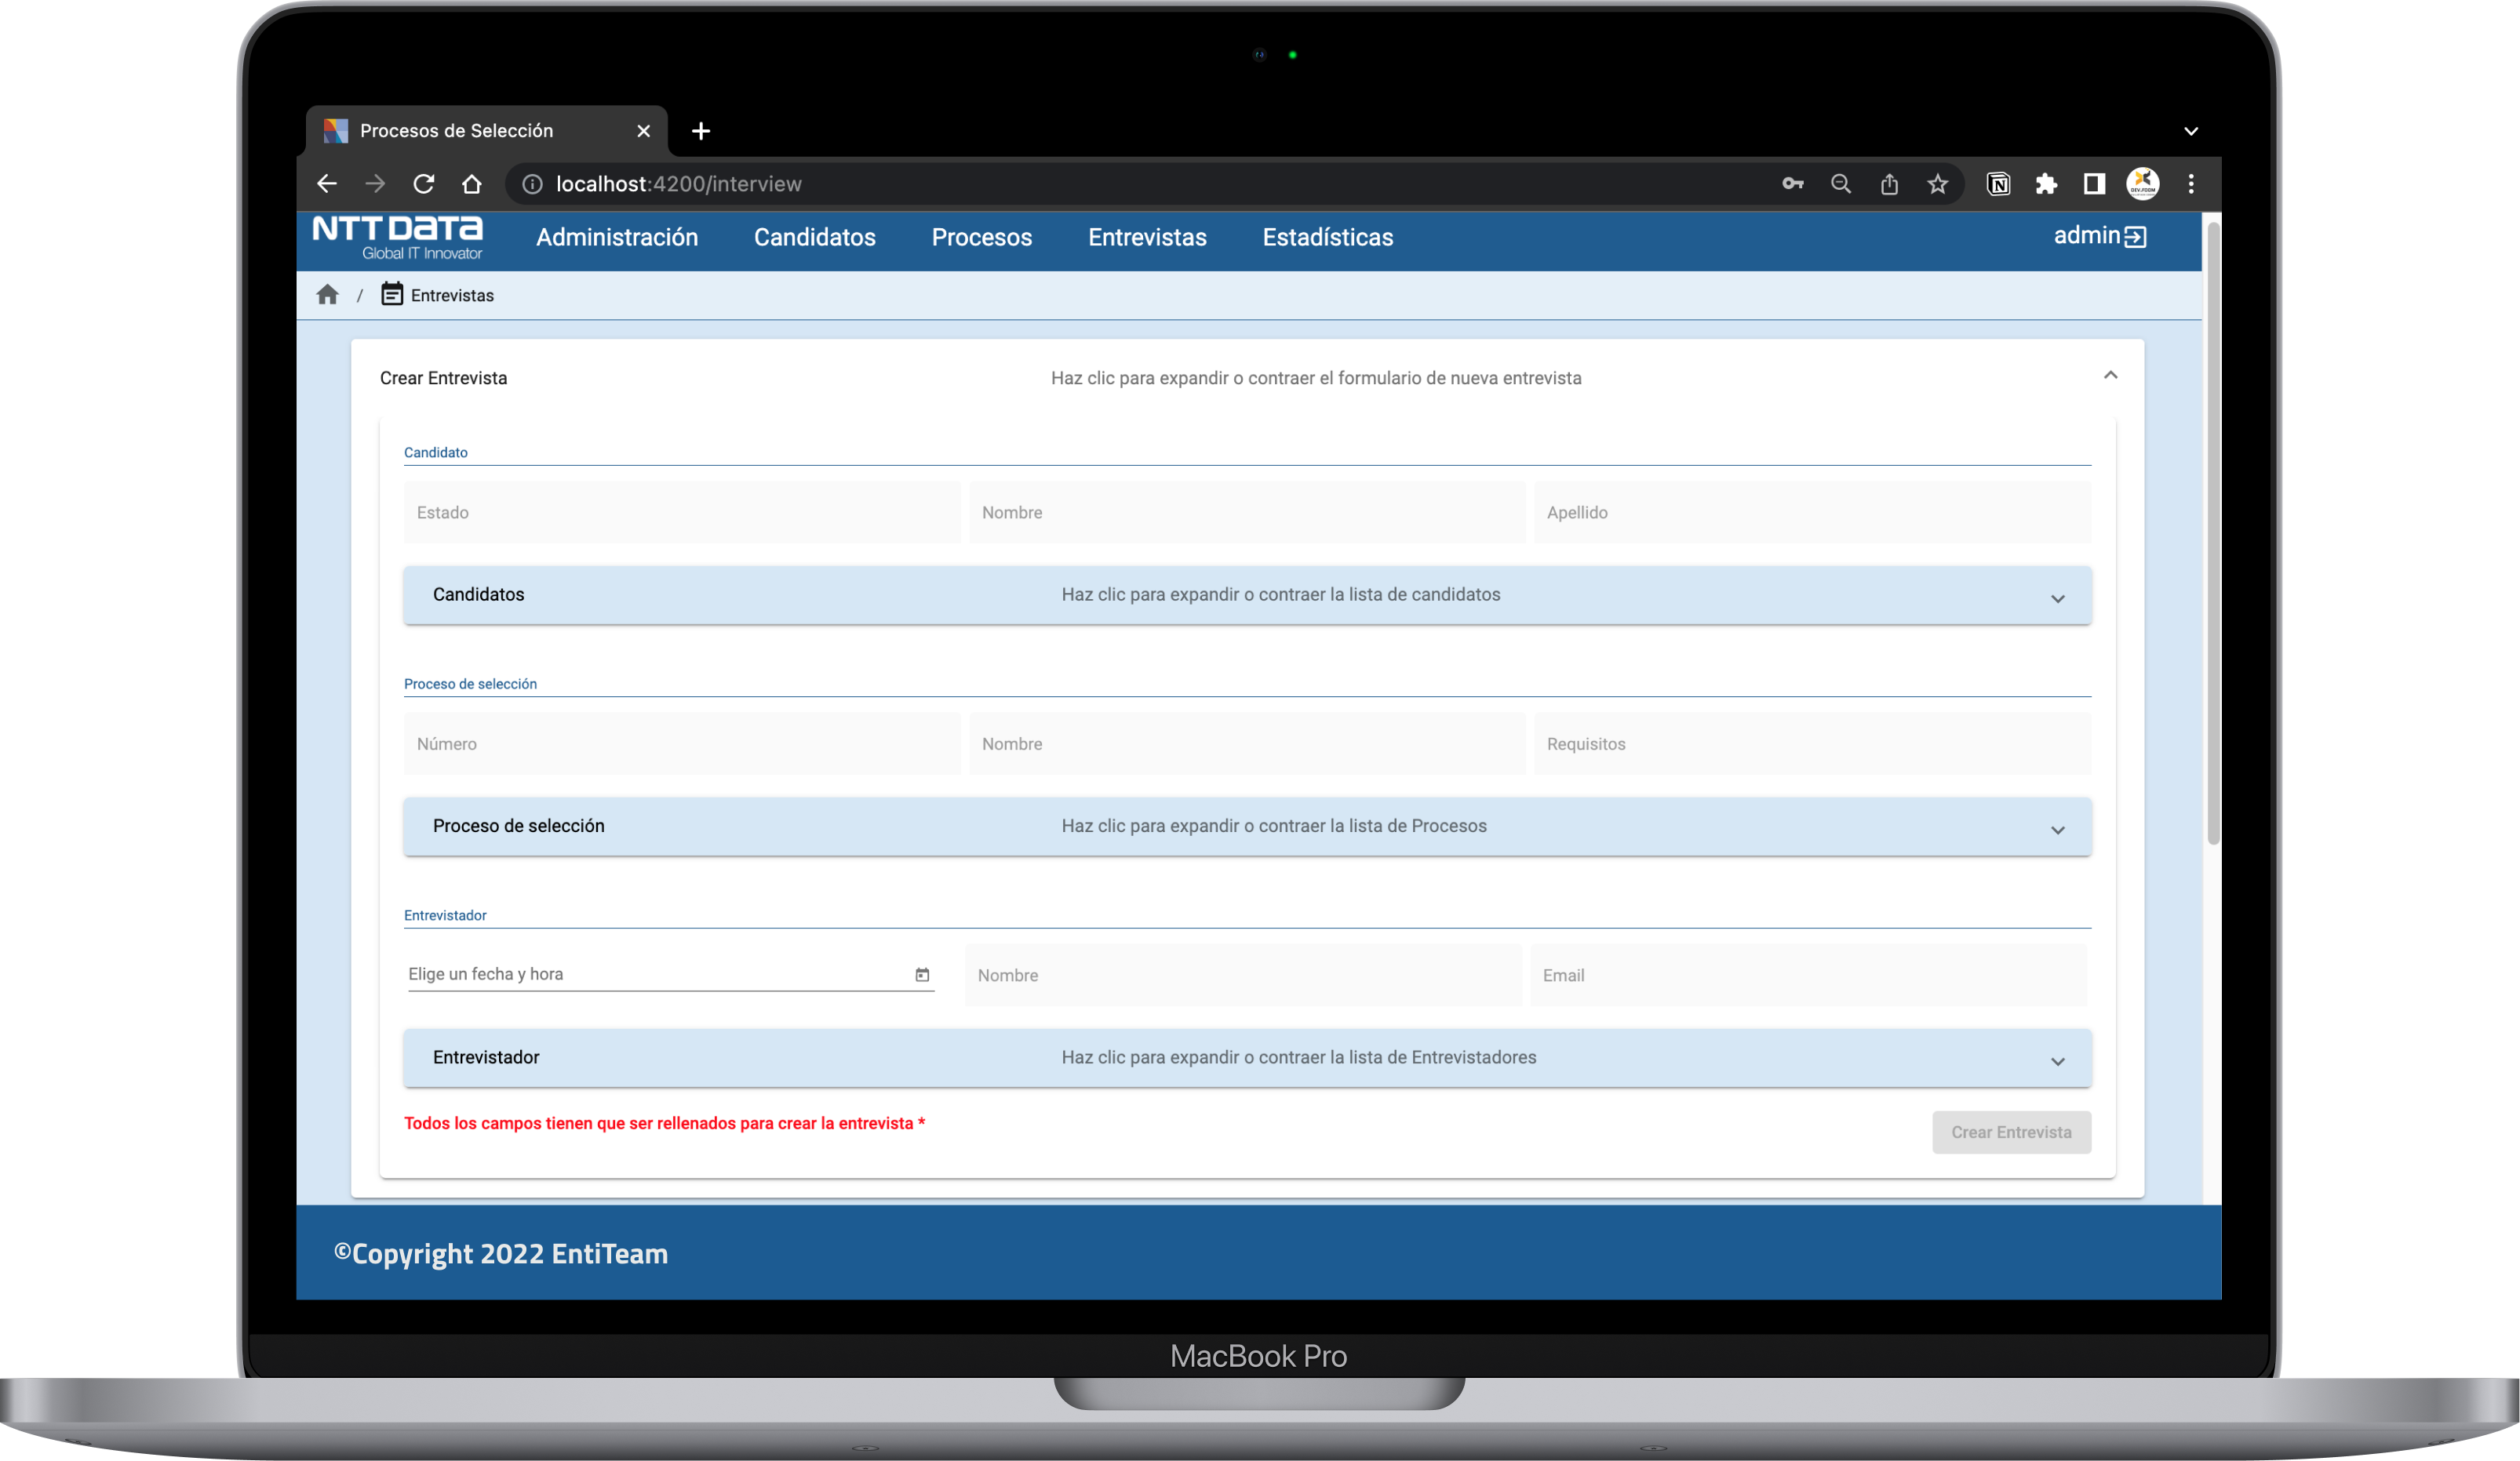Expand the Candidatos list
This screenshot has width=2520, height=1461.
pos(2057,598)
